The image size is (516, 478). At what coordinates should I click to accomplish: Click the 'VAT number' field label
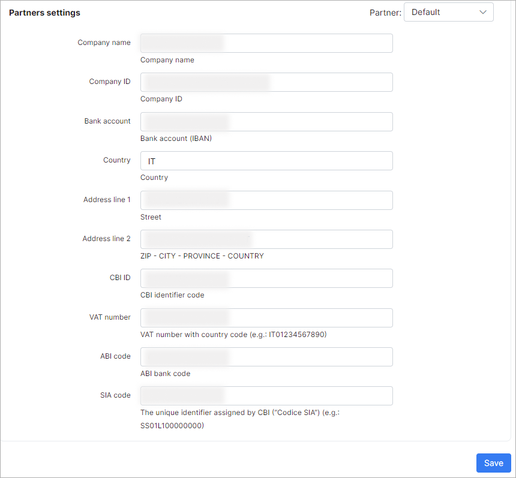[x=110, y=317]
